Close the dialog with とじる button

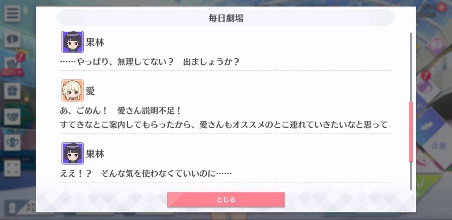pos(225,199)
